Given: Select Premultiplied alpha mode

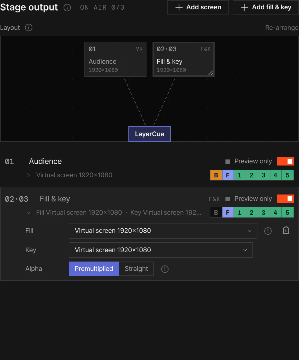Looking at the screenshot, I should 94,269.
